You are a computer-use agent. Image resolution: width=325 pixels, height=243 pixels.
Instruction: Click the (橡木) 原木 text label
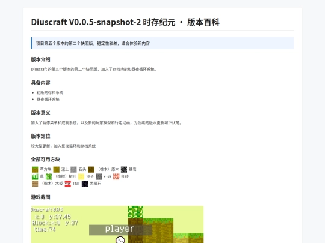click(108, 169)
